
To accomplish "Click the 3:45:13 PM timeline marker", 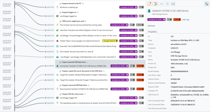I will pyautogui.click(x=49, y=7).
